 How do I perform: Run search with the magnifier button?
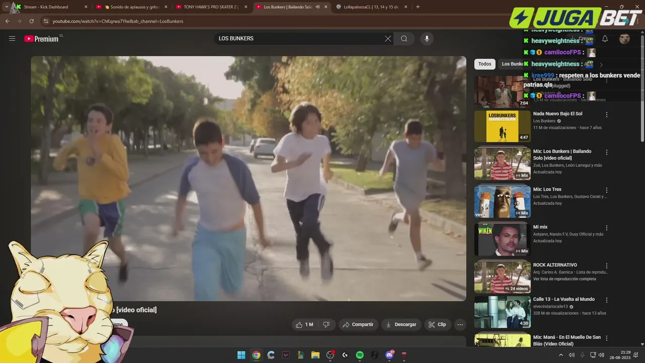click(x=404, y=39)
